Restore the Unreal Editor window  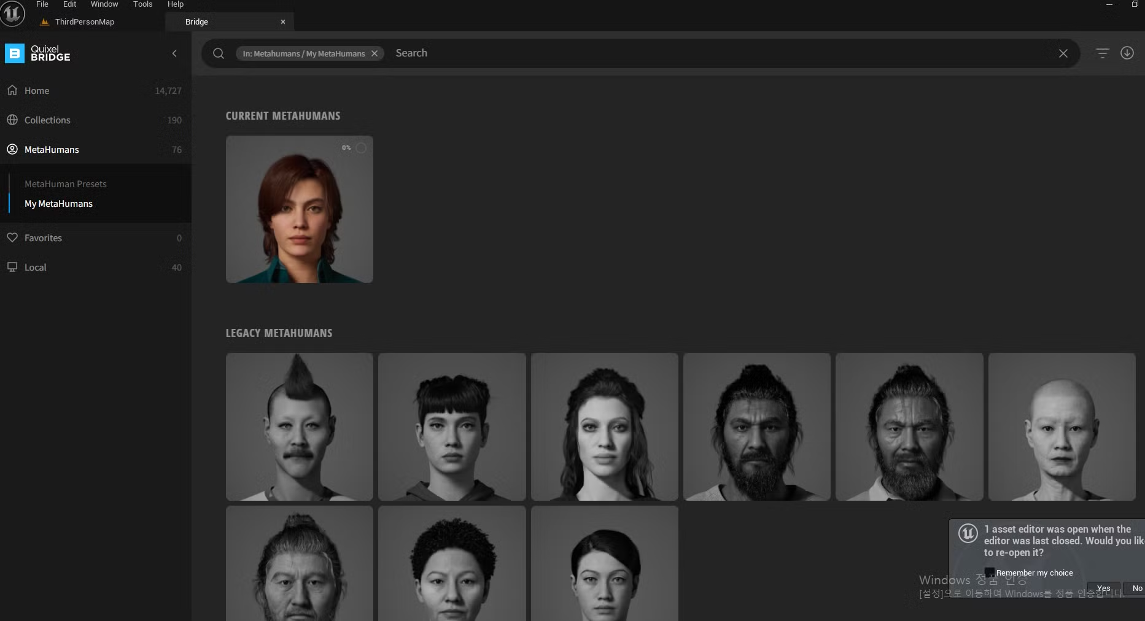1135,4
